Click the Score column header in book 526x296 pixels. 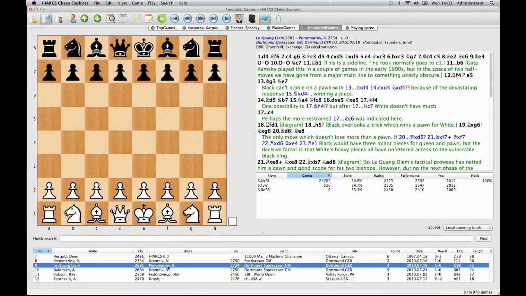[x=347, y=176]
